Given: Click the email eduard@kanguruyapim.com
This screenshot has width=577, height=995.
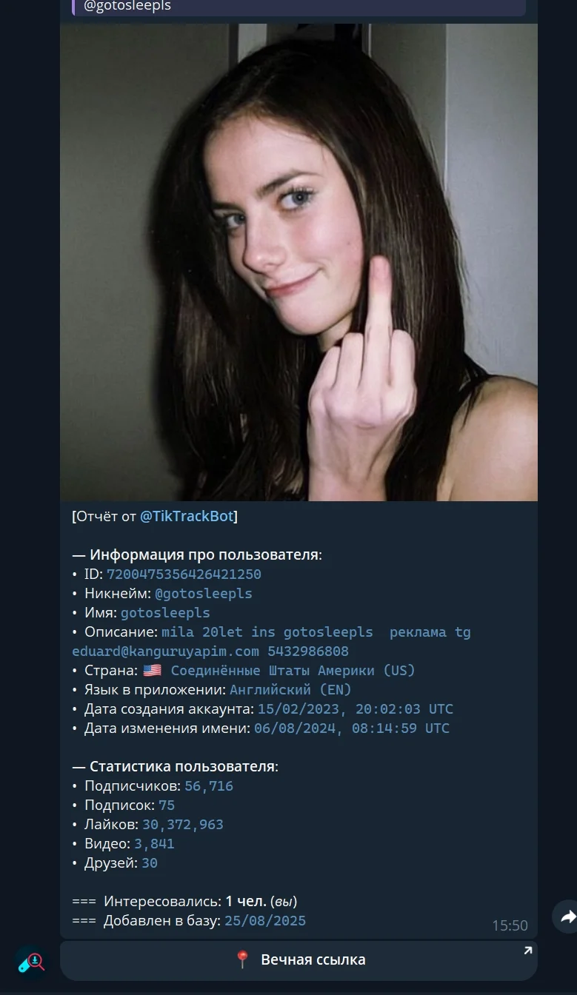Looking at the screenshot, I should [x=166, y=651].
